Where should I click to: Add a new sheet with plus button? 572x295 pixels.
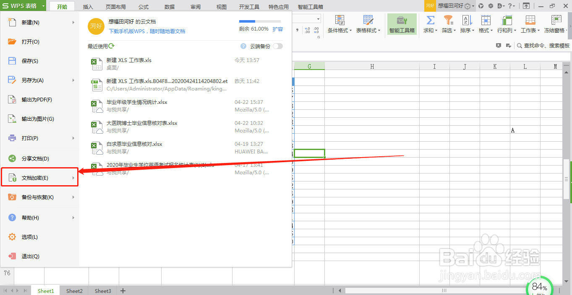point(123,291)
